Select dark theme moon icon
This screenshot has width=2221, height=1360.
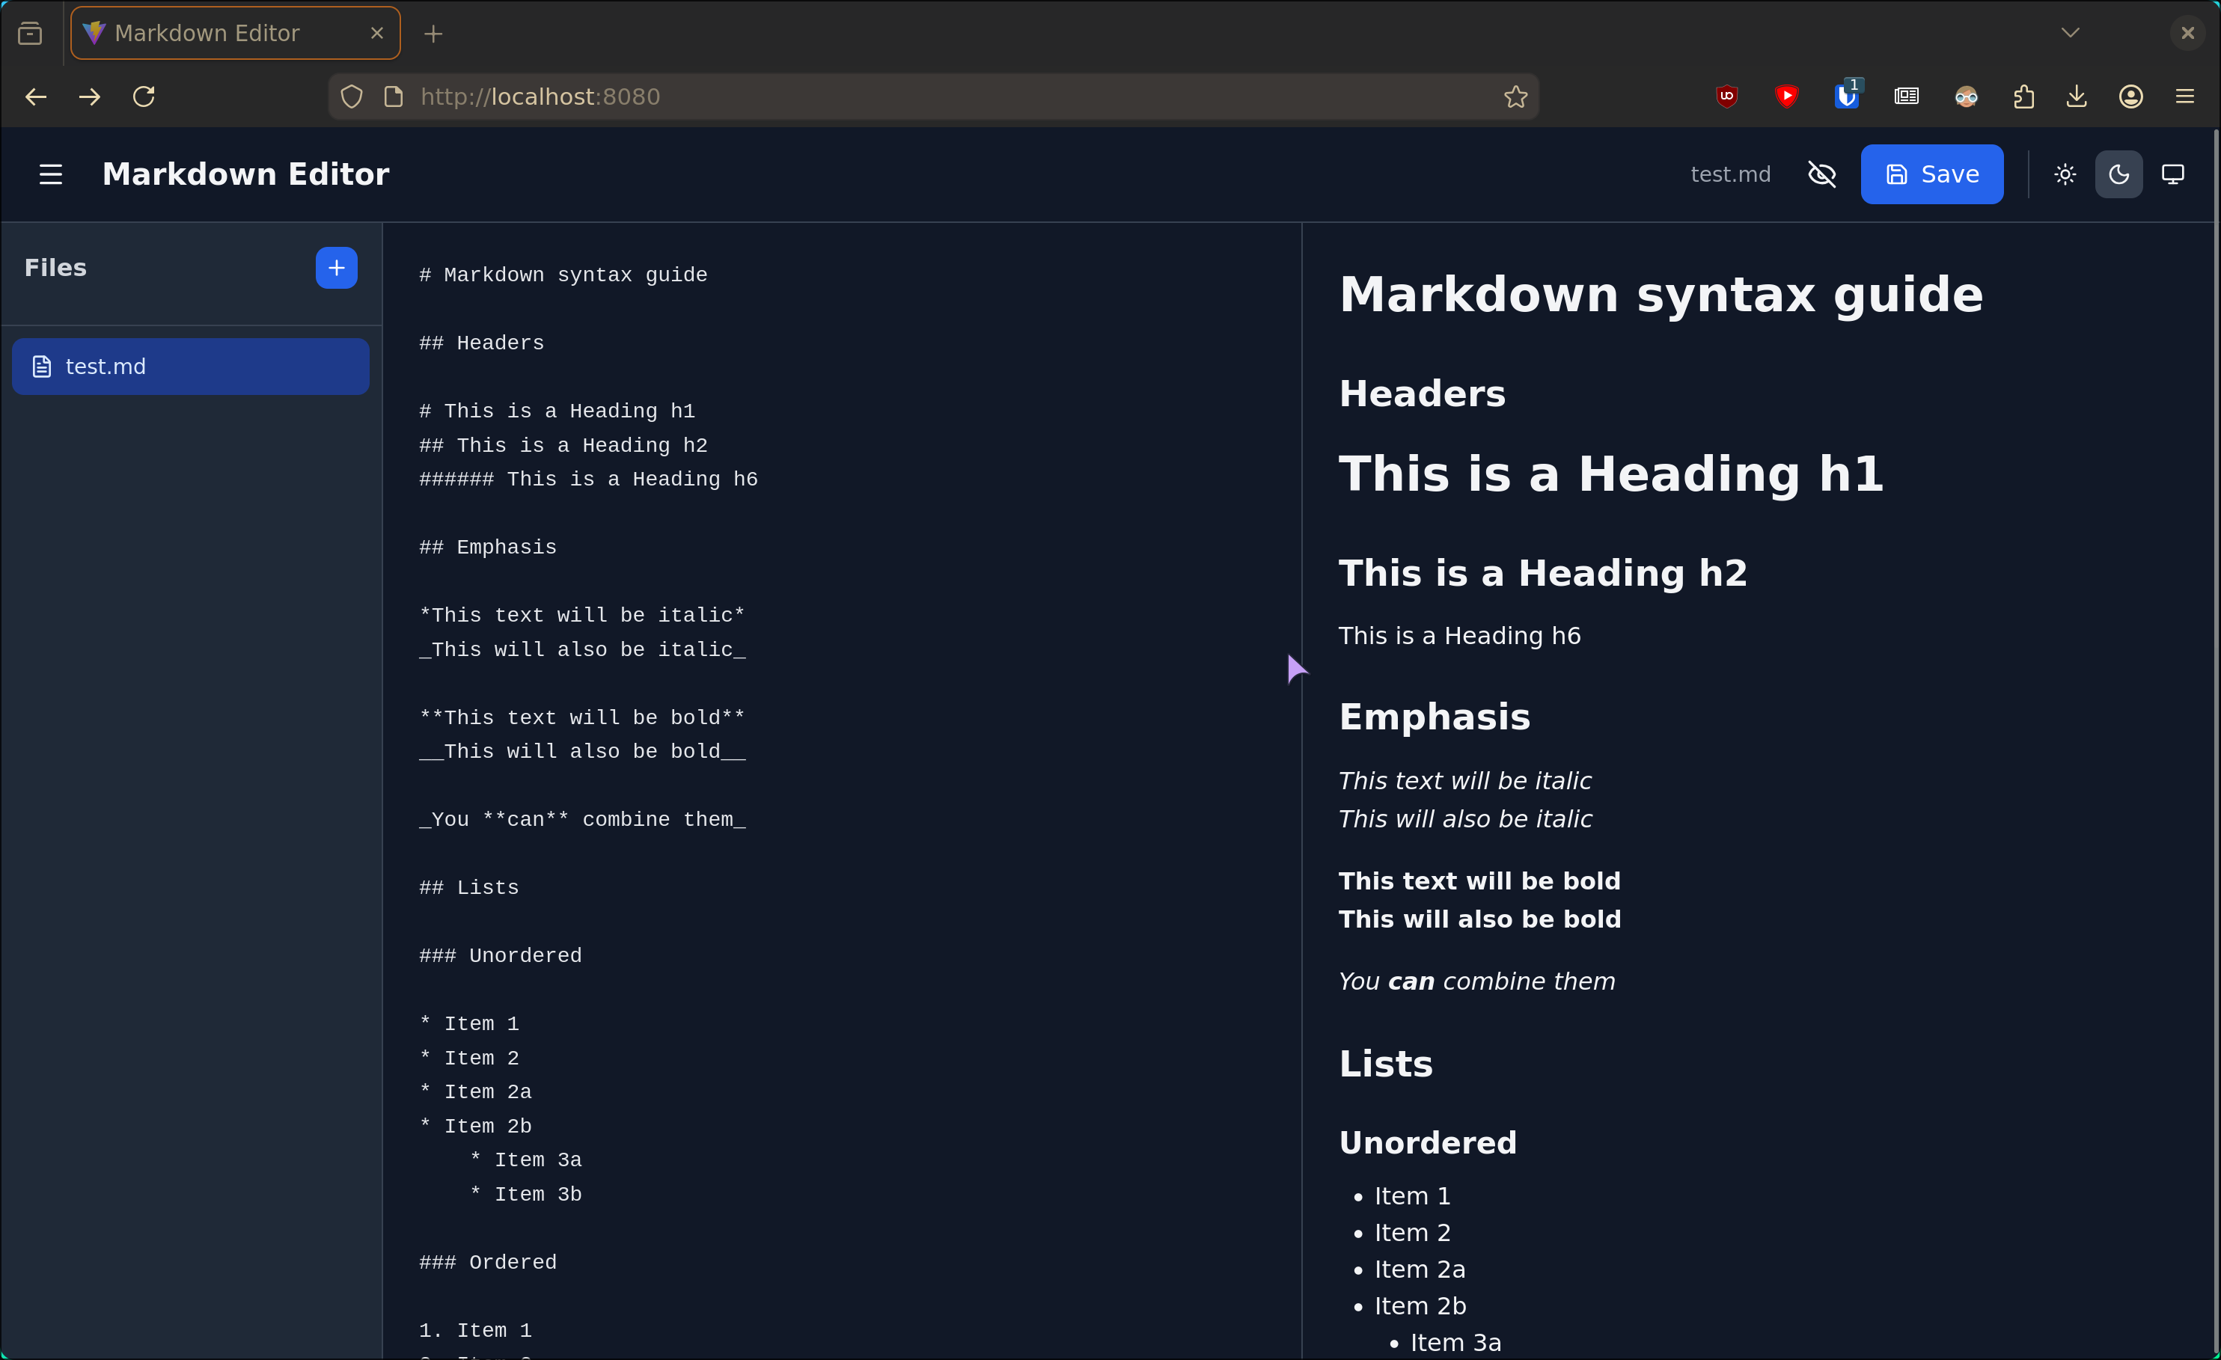click(x=2118, y=174)
